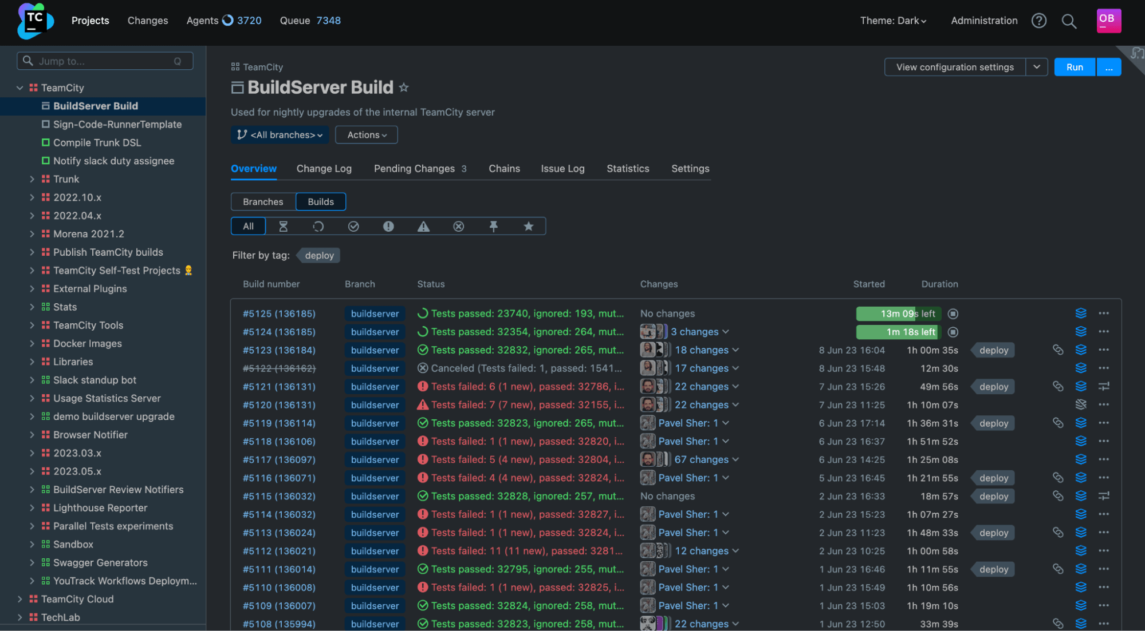The height and width of the screenshot is (631, 1145).
Task: Filter builds by running spinner icon
Action: tap(318, 227)
